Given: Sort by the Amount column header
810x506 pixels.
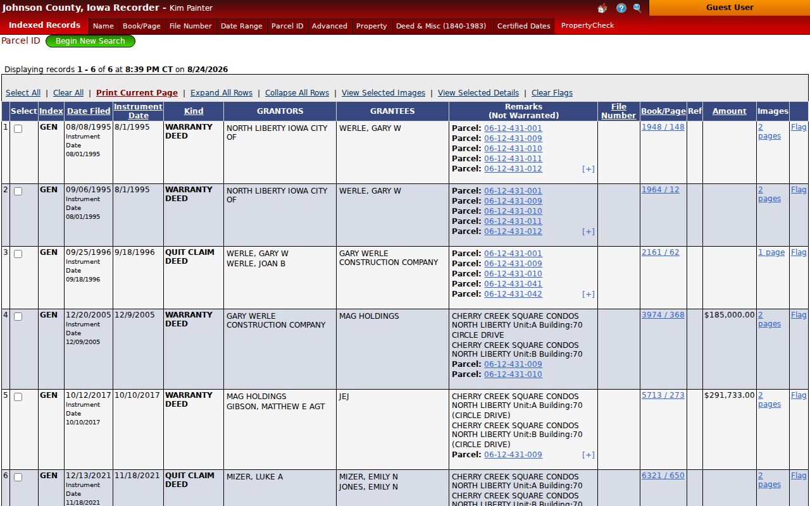Looking at the screenshot, I should point(730,111).
